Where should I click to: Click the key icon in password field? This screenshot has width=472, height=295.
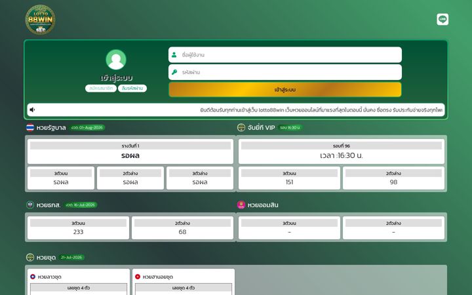pyautogui.click(x=174, y=72)
